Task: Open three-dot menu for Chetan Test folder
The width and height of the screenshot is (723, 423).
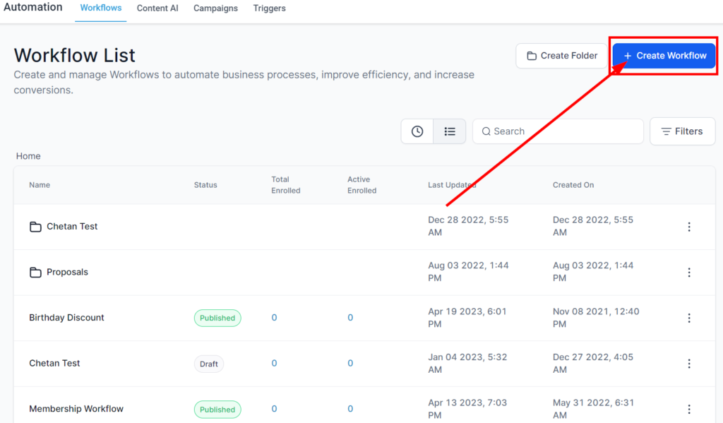Action: tap(689, 227)
